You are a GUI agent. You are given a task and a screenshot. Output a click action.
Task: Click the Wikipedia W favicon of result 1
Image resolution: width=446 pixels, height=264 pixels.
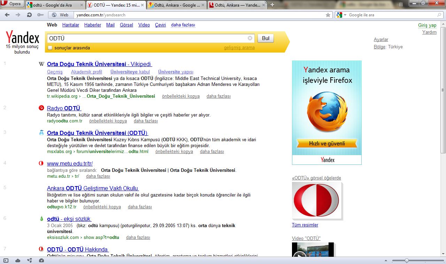tap(41, 64)
